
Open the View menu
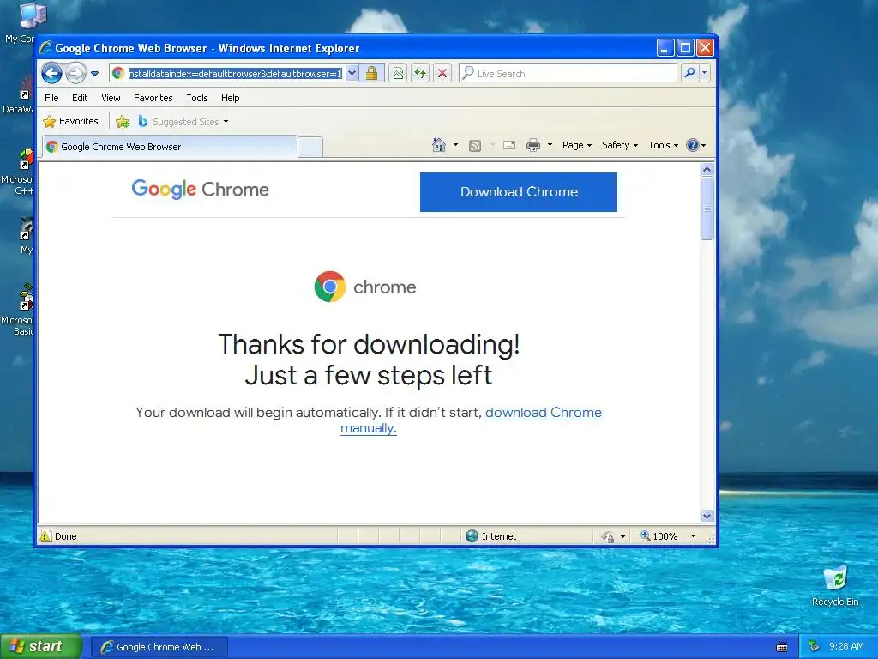pos(111,98)
